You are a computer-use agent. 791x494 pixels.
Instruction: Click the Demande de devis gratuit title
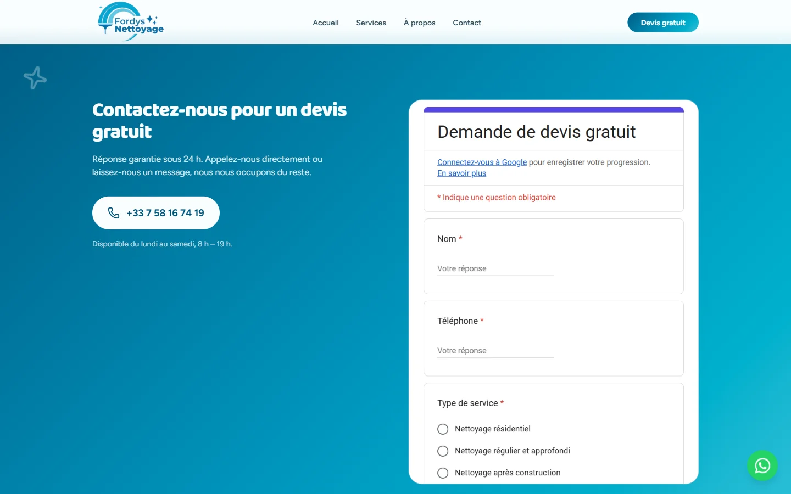tap(536, 132)
